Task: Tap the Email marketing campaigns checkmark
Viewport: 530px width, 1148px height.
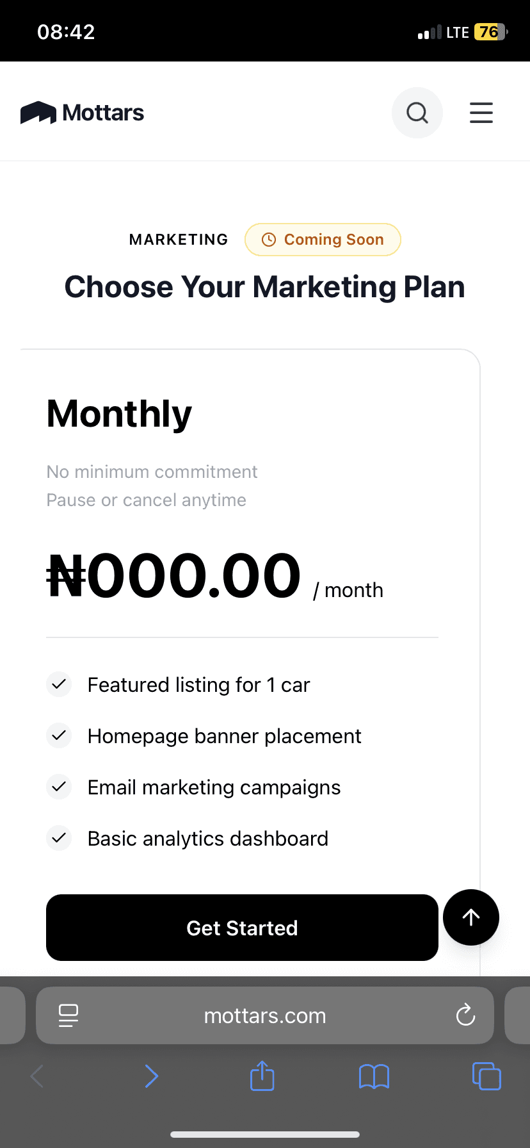Action: tap(59, 787)
